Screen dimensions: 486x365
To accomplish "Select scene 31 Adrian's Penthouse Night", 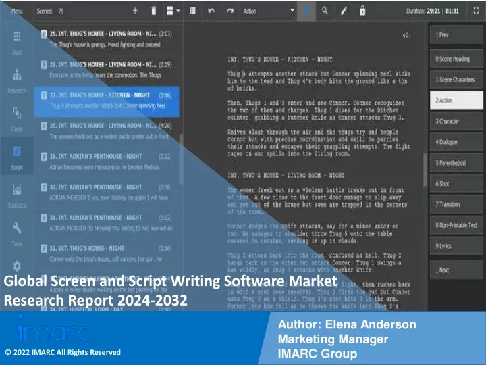I will [x=107, y=223].
